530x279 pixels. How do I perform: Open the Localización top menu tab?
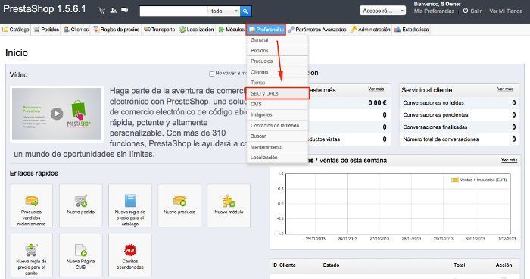[x=197, y=30]
